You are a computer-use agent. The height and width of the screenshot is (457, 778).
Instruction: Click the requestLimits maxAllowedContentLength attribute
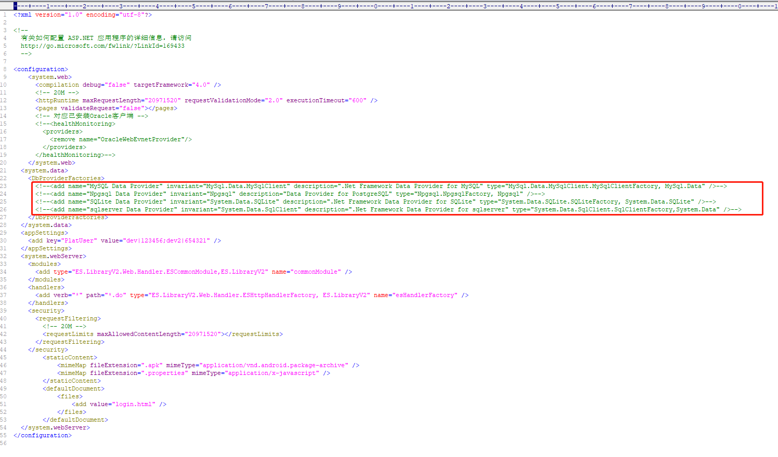click(x=159, y=334)
